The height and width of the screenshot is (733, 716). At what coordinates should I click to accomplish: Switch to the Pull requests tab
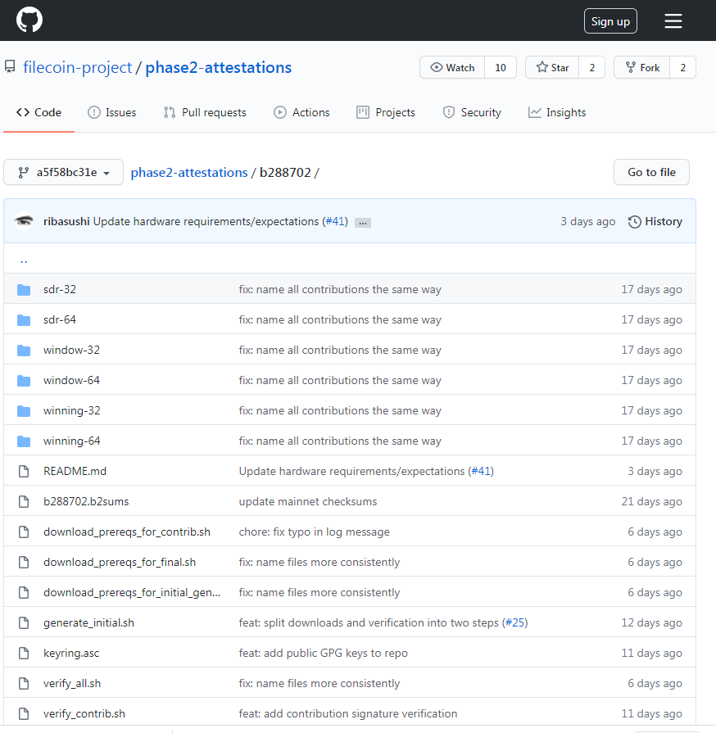coord(205,113)
